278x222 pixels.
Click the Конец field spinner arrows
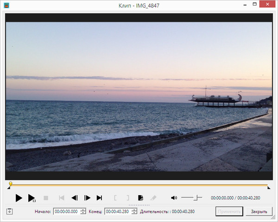134,212
